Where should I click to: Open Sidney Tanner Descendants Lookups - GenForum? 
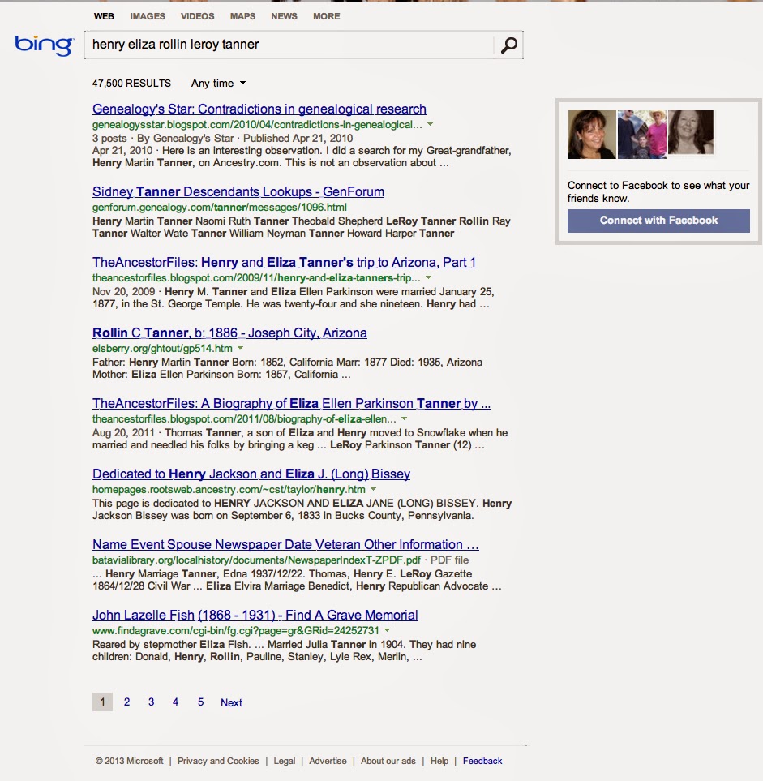(x=238, y=191)
